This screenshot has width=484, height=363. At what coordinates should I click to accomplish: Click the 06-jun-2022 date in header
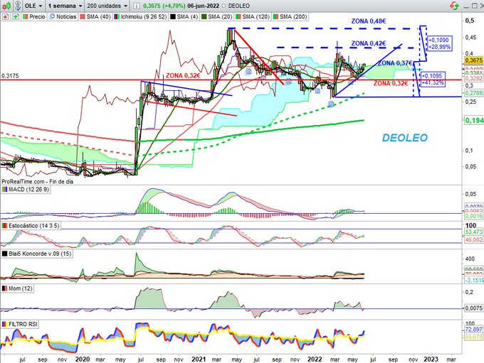pos(203,6)
